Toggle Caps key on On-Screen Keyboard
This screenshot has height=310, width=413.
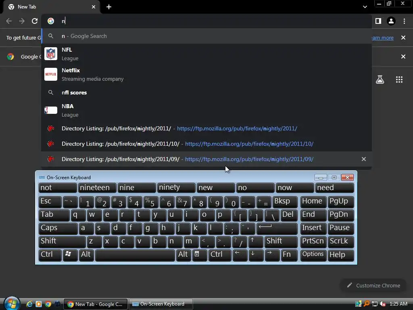[x=58, y=228]
